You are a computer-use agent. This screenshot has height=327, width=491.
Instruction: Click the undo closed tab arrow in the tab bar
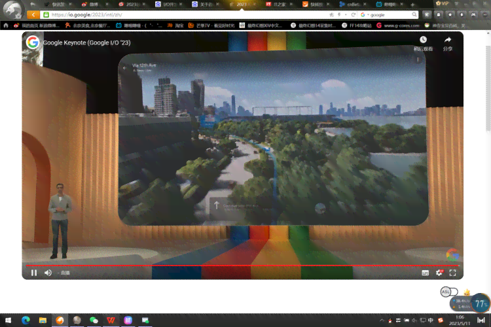pyautogui.click(x=33, y=5)
